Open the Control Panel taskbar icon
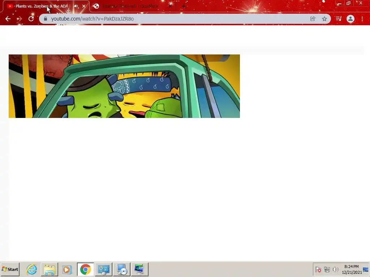This screenshot has height=277, width=370. pyautogui.click(x=103, y=269)
